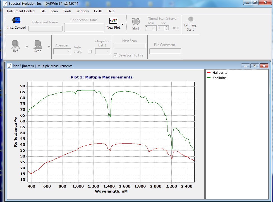Click the Inst. Control icon
273x202 pixels.
tap(16, 21)
